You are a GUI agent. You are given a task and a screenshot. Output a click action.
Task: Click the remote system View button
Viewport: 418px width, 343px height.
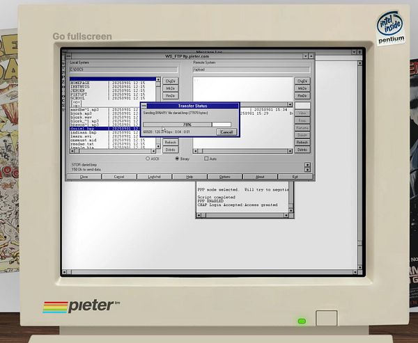coord(302,113)
